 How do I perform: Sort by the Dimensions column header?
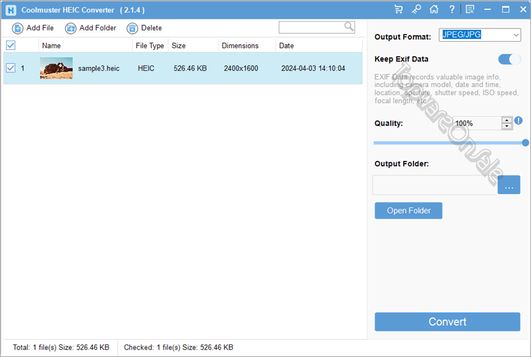247,46
